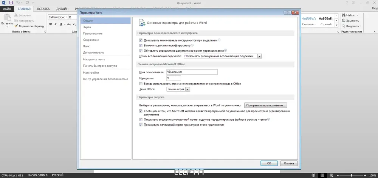Viewport: 378px width, 178px height.
Task: Check 'Всегда использовать эти значения' checkbox
Action: 141,84
